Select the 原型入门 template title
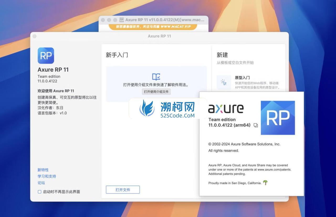 click(x=242, y=78)
